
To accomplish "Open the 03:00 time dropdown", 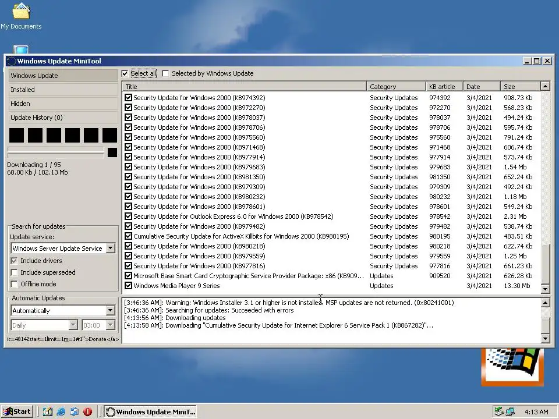I will tap(111, 325).
